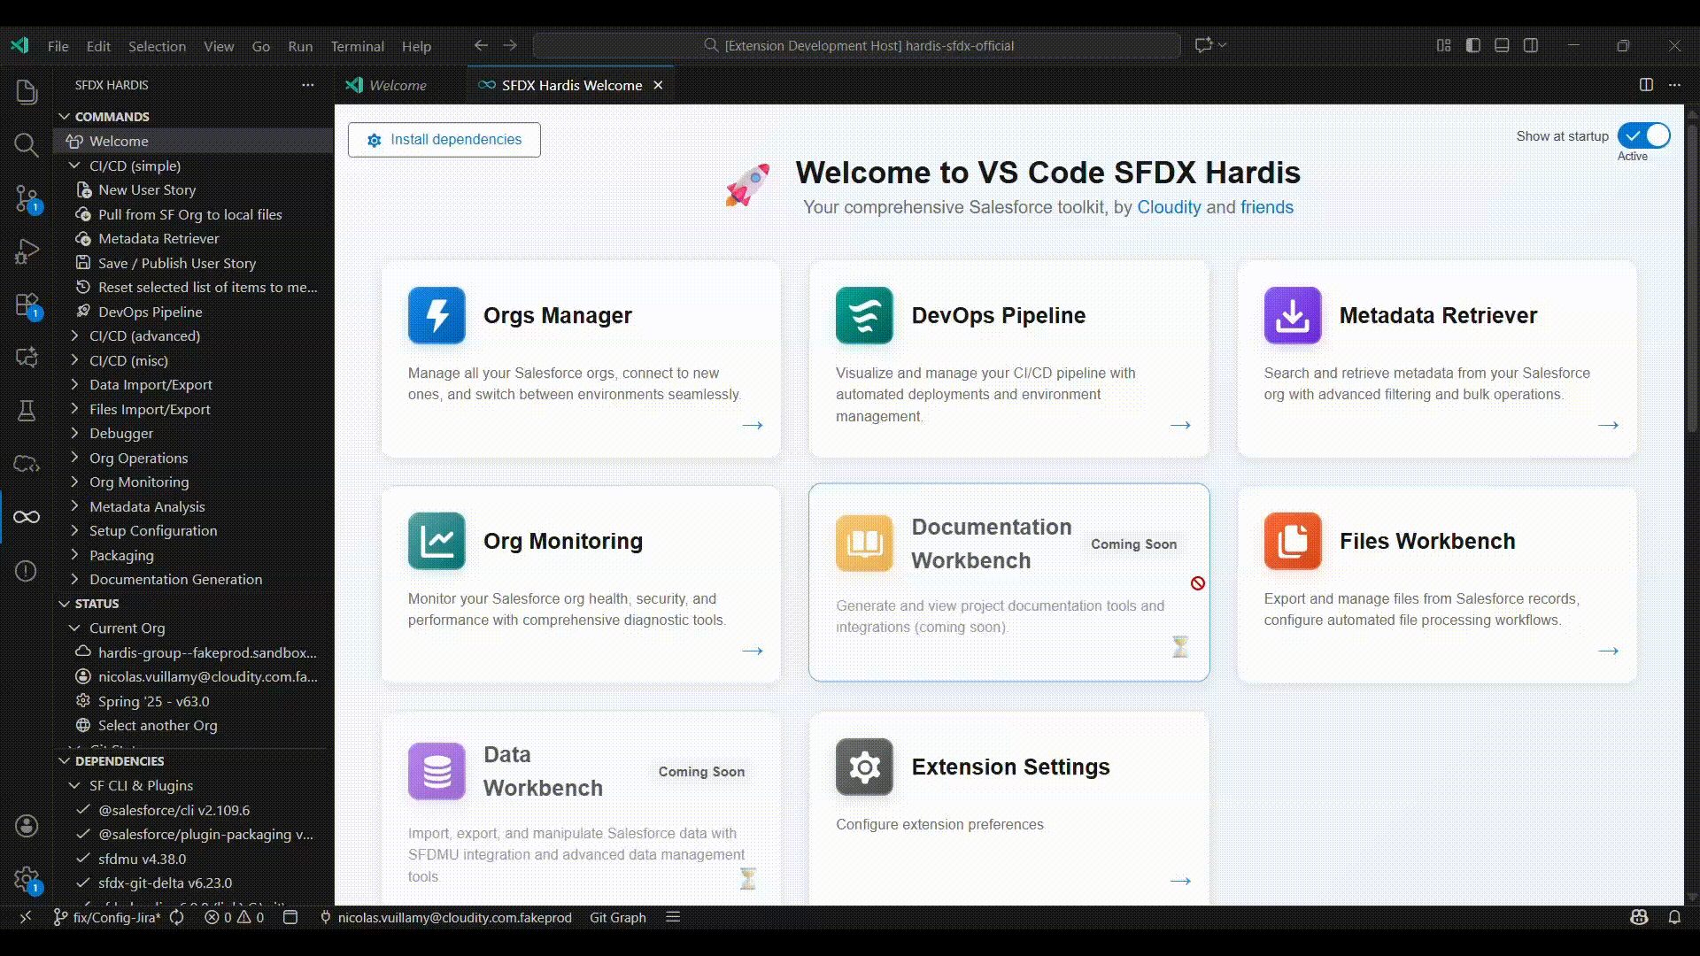Open the Terminal menu

click(x=357, y=46)
